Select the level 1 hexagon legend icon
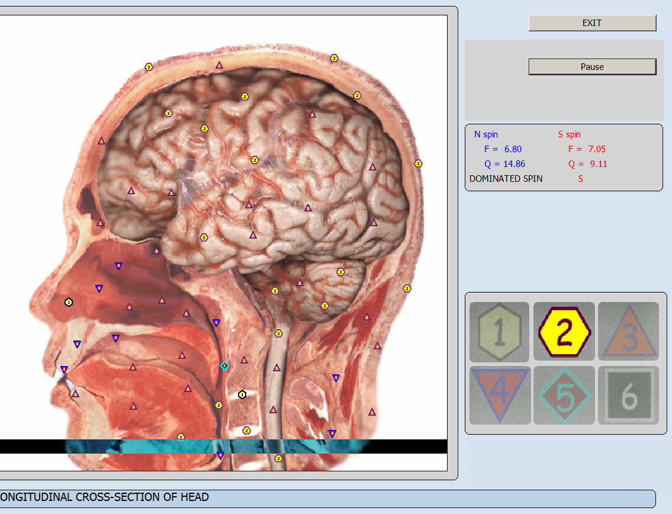 point(499,333)
